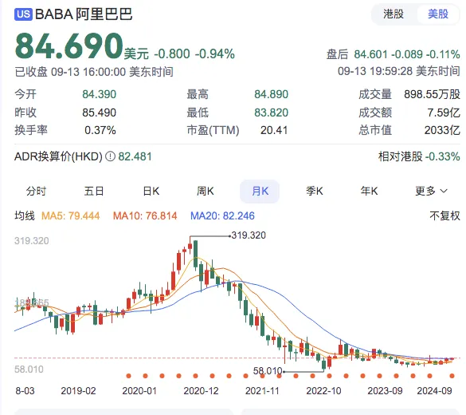Click the 换手率 value 0.37%

point(100,130)
